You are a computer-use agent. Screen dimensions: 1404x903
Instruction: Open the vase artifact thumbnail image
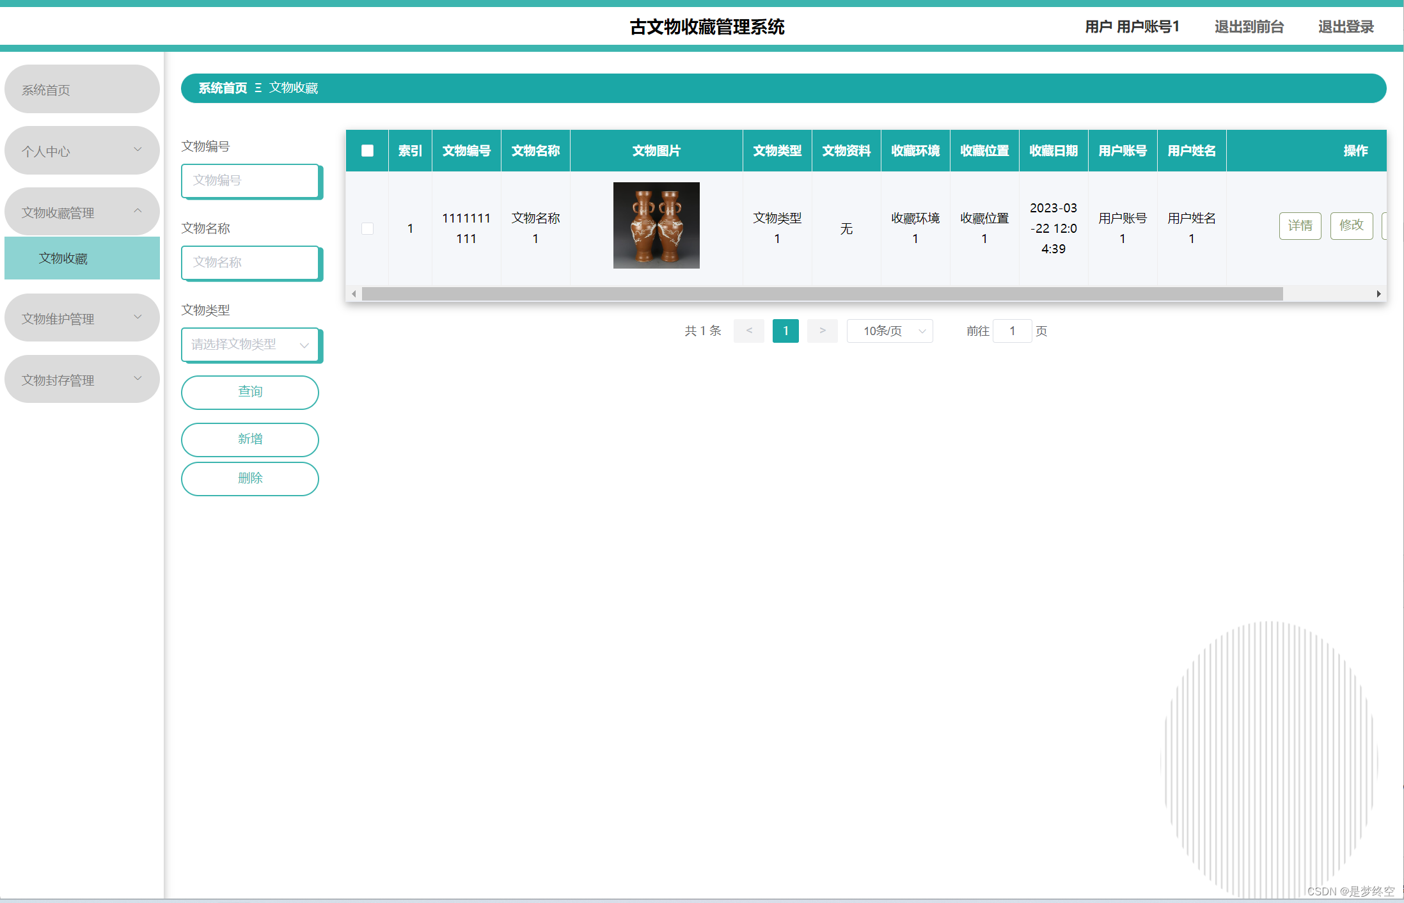click(x=656, y=225)
